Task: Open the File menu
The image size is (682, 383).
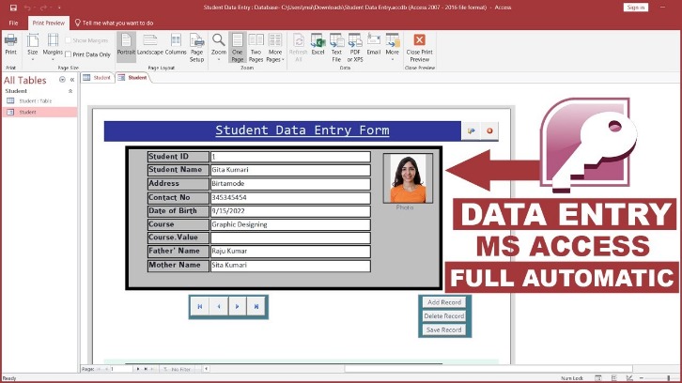Action: pos(13,23)
